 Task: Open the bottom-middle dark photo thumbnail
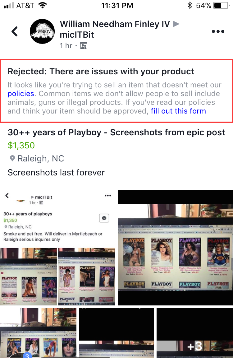point(116,333)
